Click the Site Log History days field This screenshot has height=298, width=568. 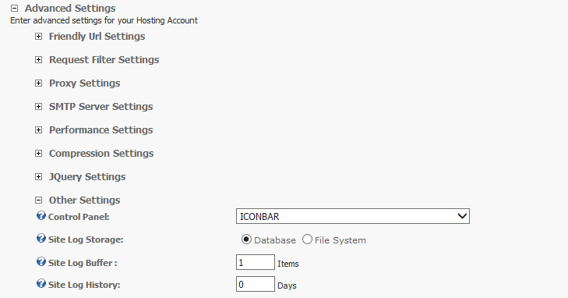256,284
